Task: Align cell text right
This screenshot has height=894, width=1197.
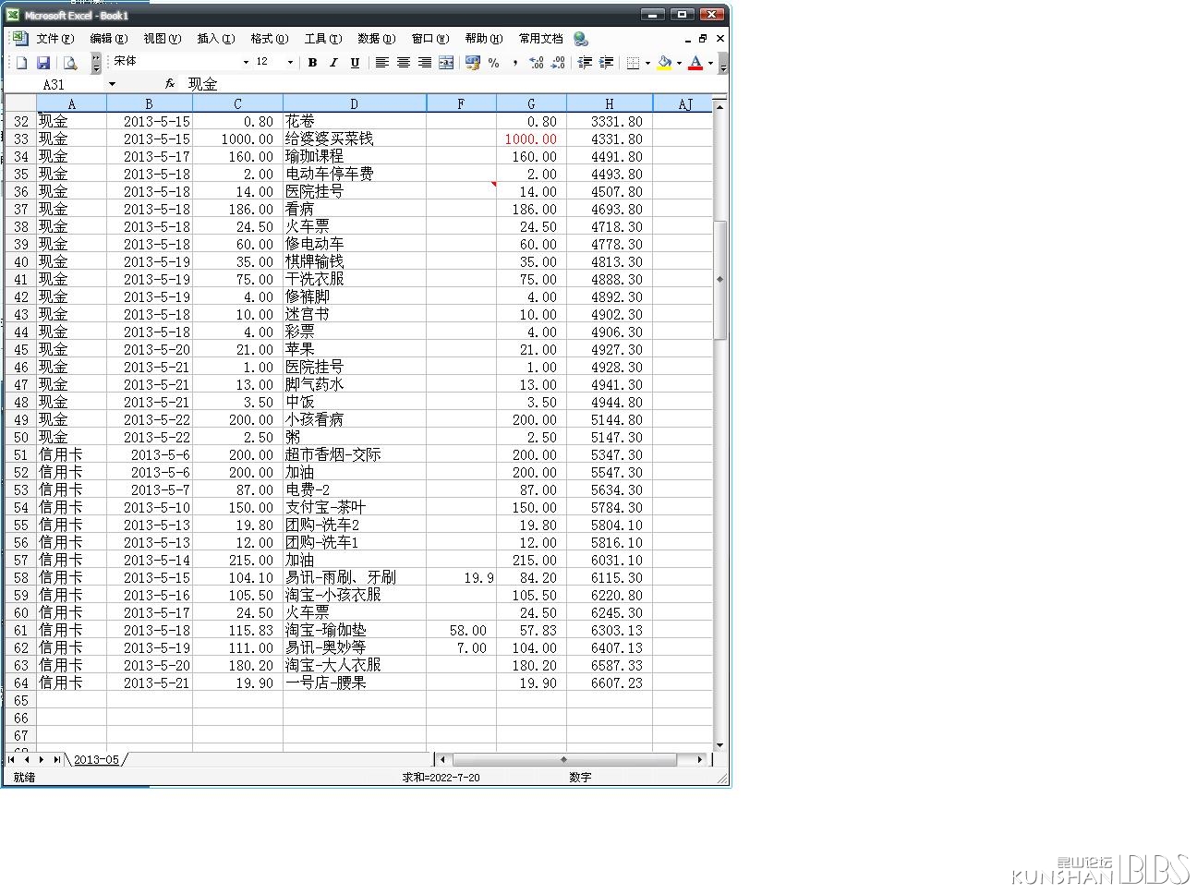Action: coord(425,63)
